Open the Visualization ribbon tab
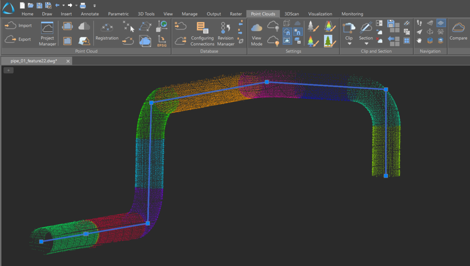The width and height of the screenshot is (470, 266). 320,14
